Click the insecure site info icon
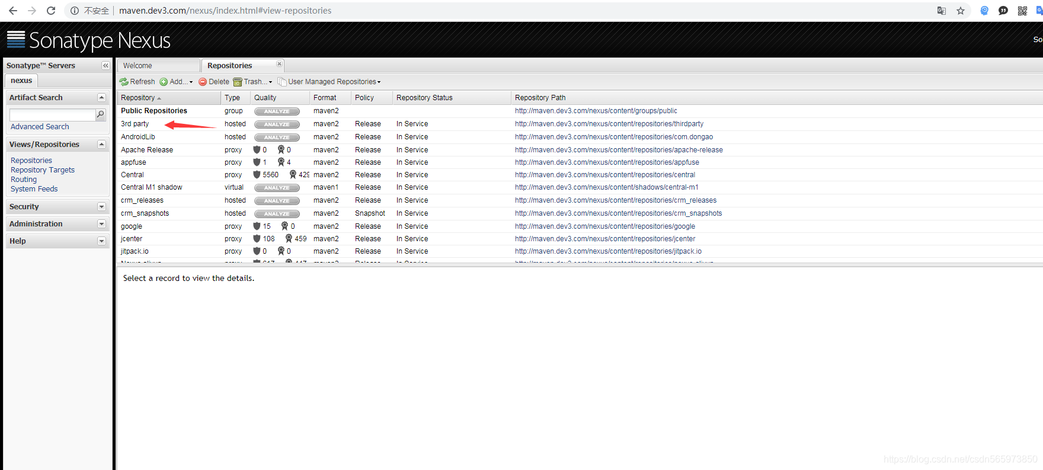 (75, 11)
